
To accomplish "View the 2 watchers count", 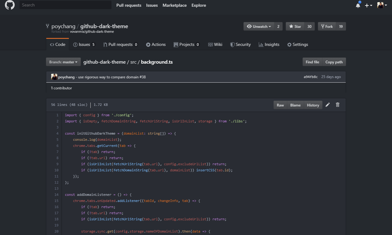I will [x=278, y=26].
